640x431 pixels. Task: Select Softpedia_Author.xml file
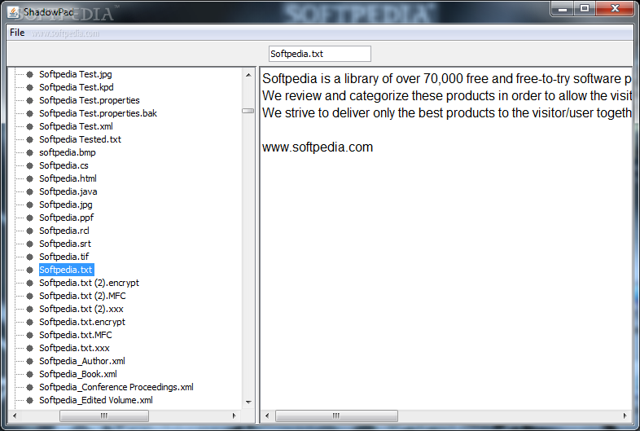click(x=82, y=362)
